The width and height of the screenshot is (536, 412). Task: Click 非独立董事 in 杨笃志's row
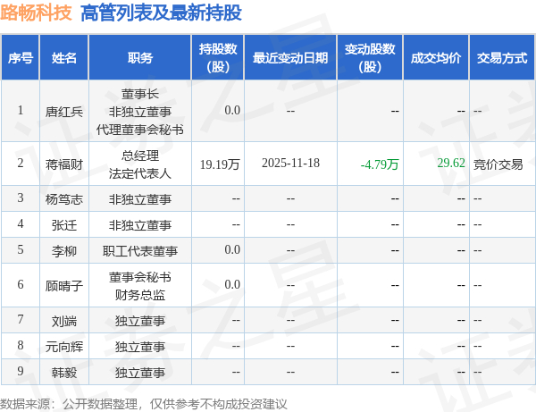tap(140, 199)
